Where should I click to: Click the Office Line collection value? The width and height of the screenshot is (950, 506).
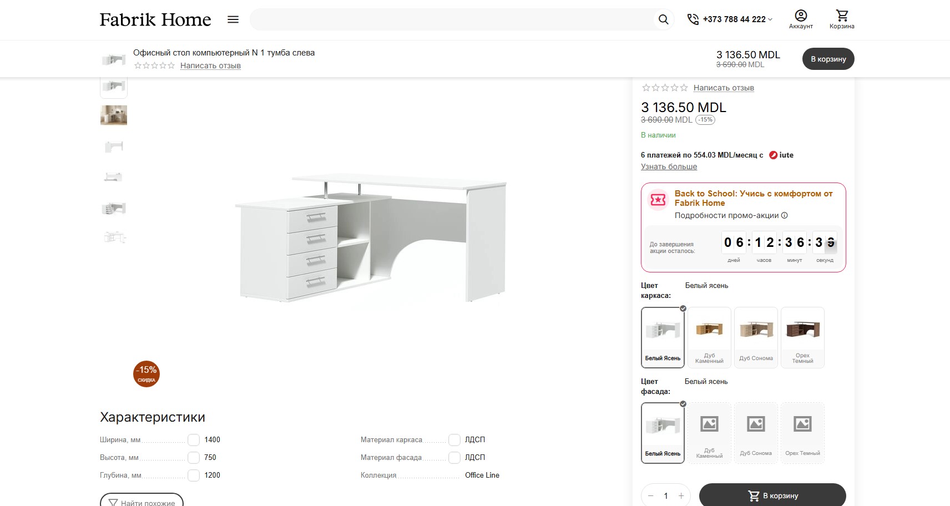point(482,475)
